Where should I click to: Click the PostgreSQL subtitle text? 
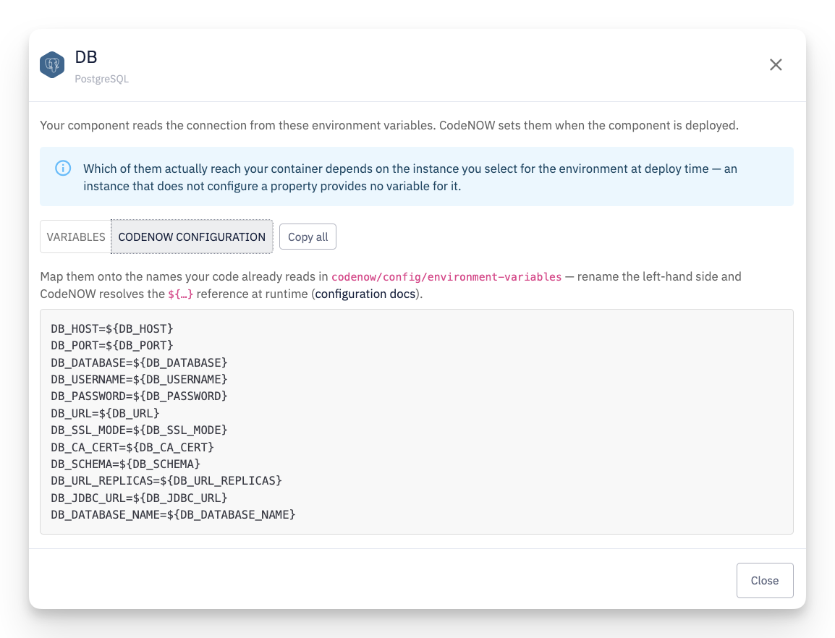coord(102,79)
